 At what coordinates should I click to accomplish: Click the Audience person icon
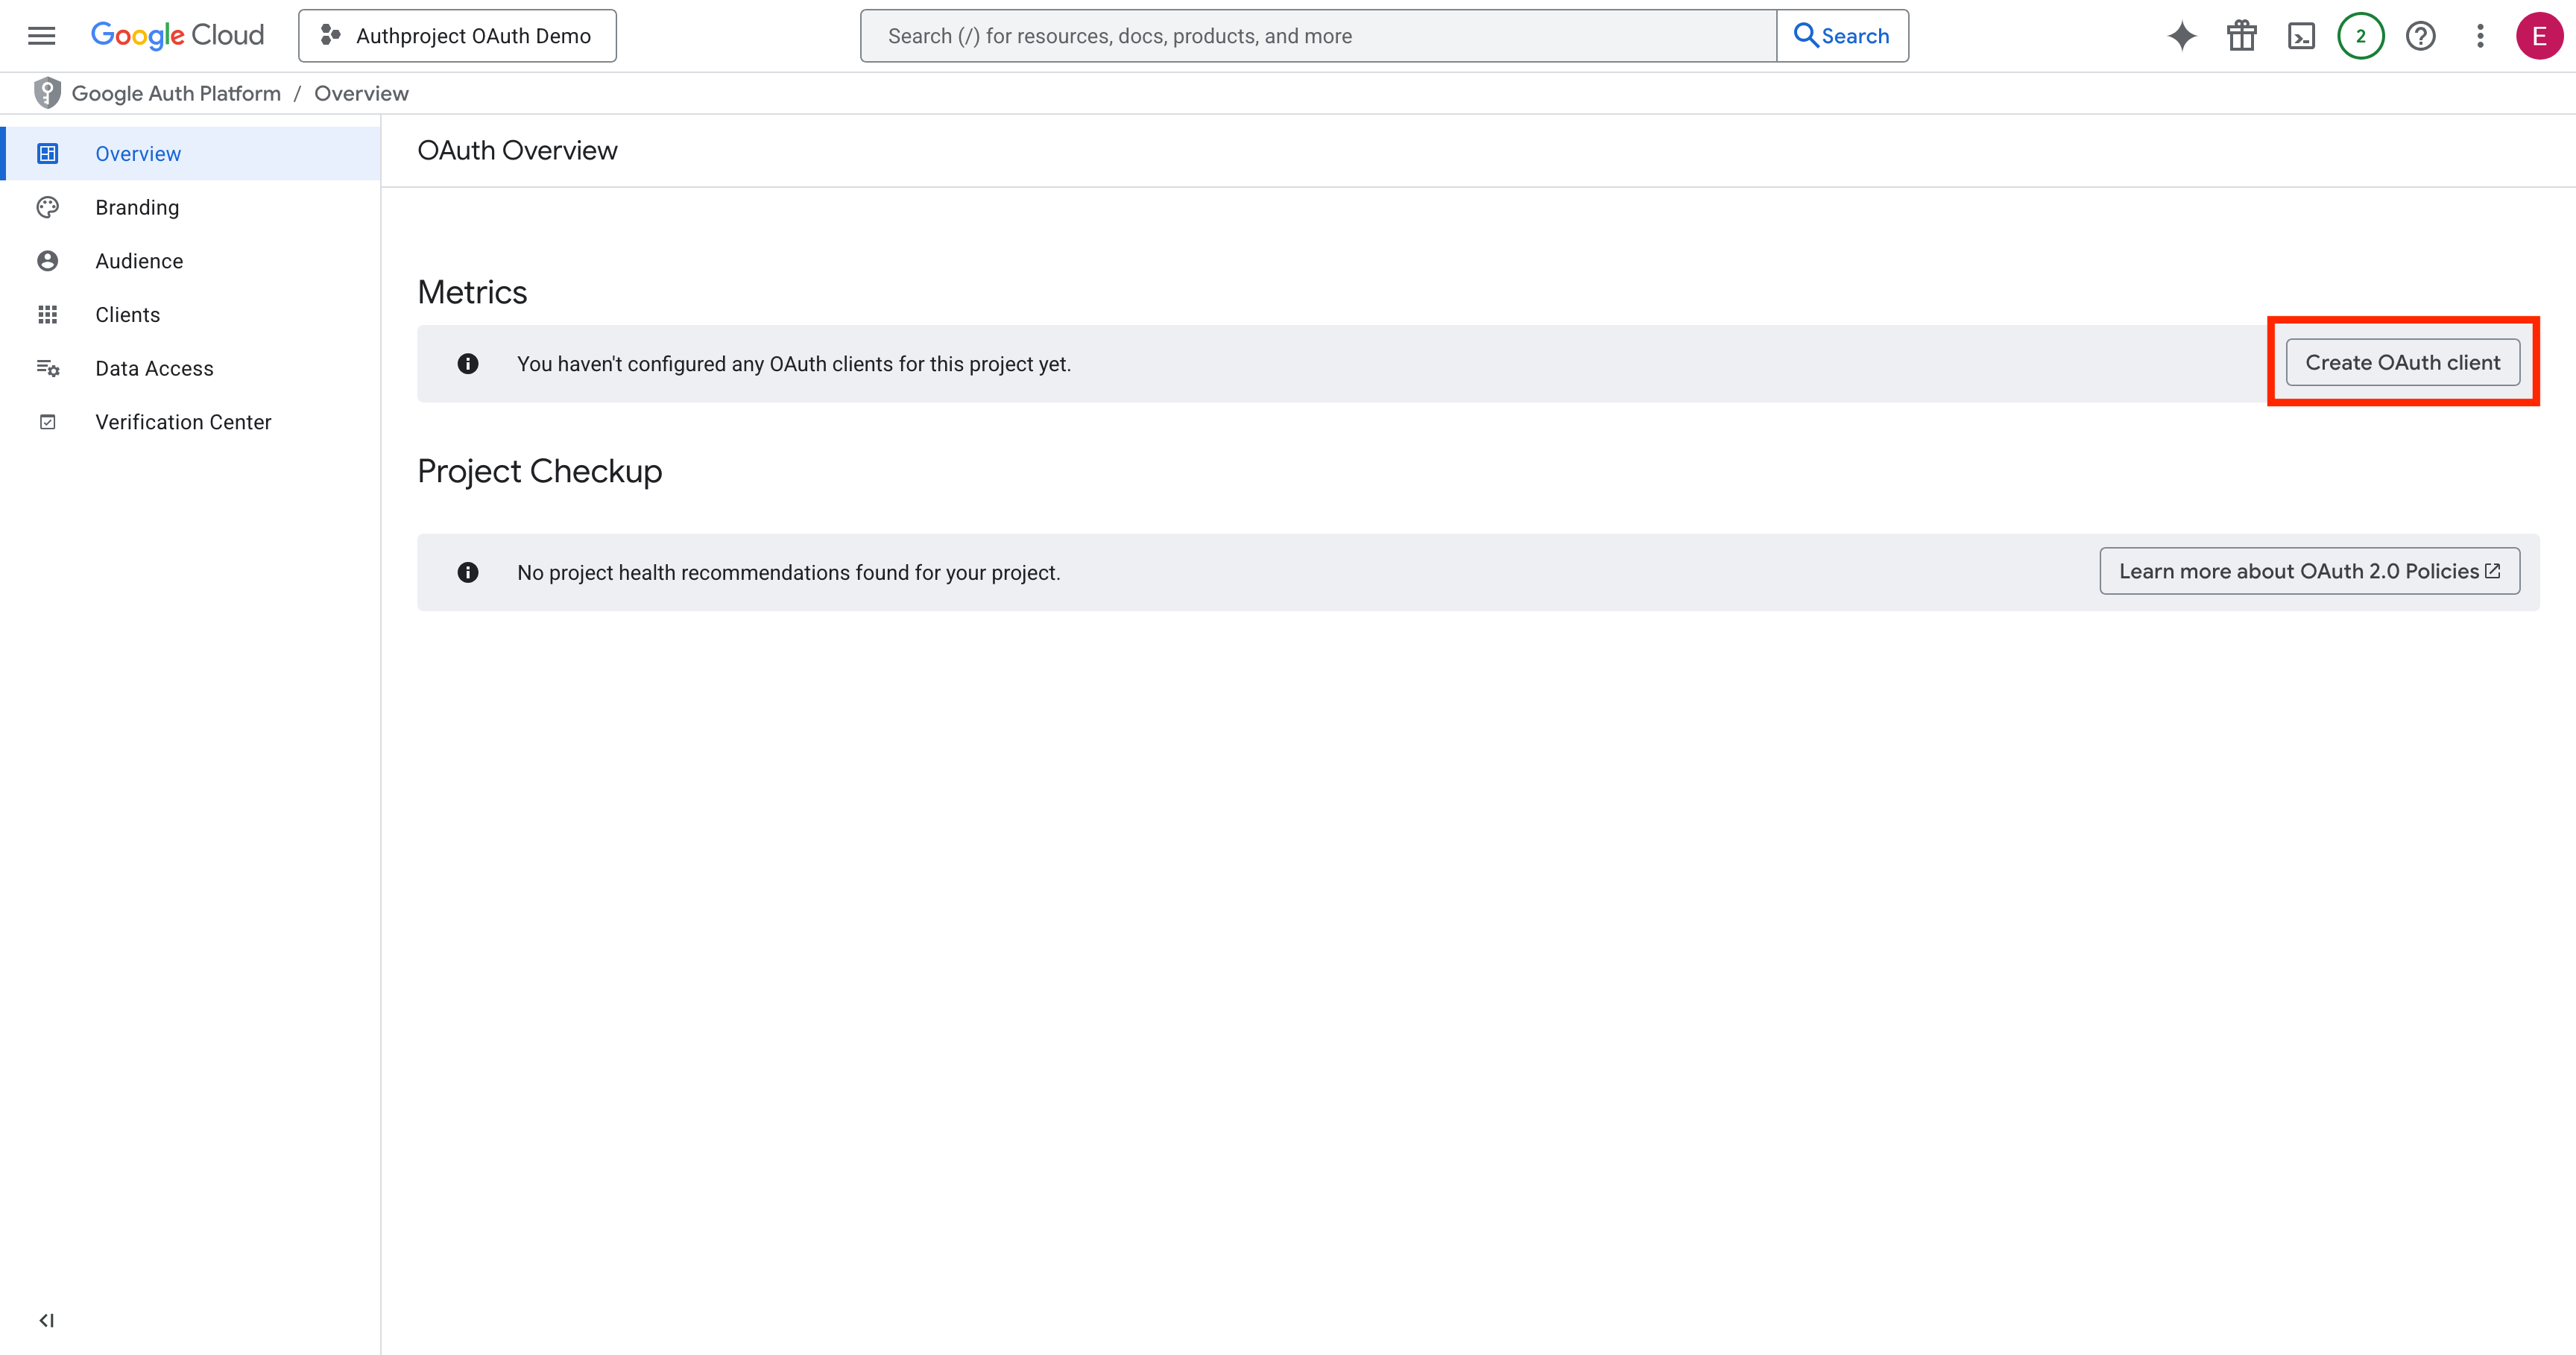click(x=47, y=261)
